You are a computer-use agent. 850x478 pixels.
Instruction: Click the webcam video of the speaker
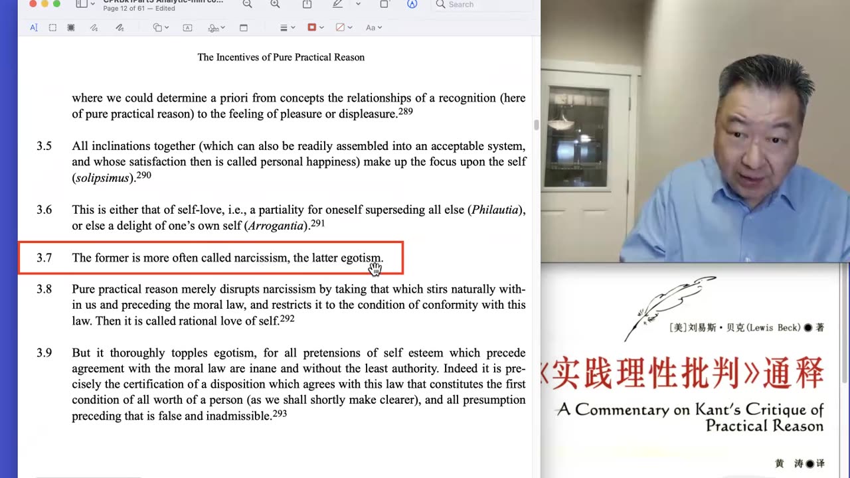(695, 131)
